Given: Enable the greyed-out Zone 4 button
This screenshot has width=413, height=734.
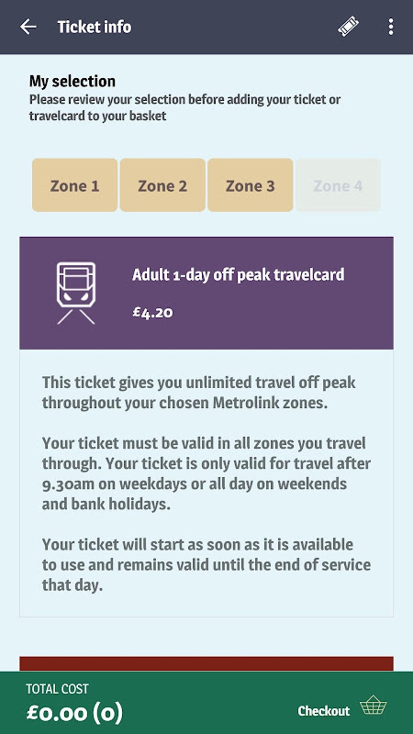Looking at the screenshot, I should coord(338,185).
